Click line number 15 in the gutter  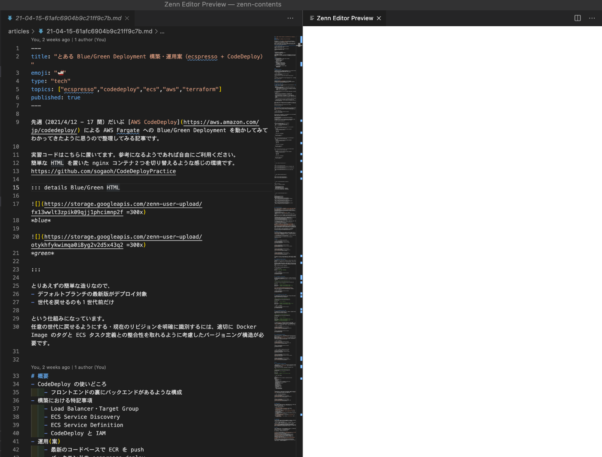16,187
